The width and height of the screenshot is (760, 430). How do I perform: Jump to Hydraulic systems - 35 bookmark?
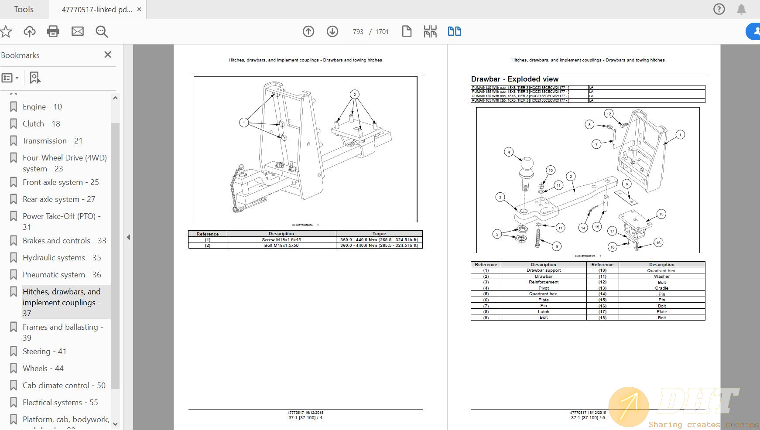pos(62,258)
